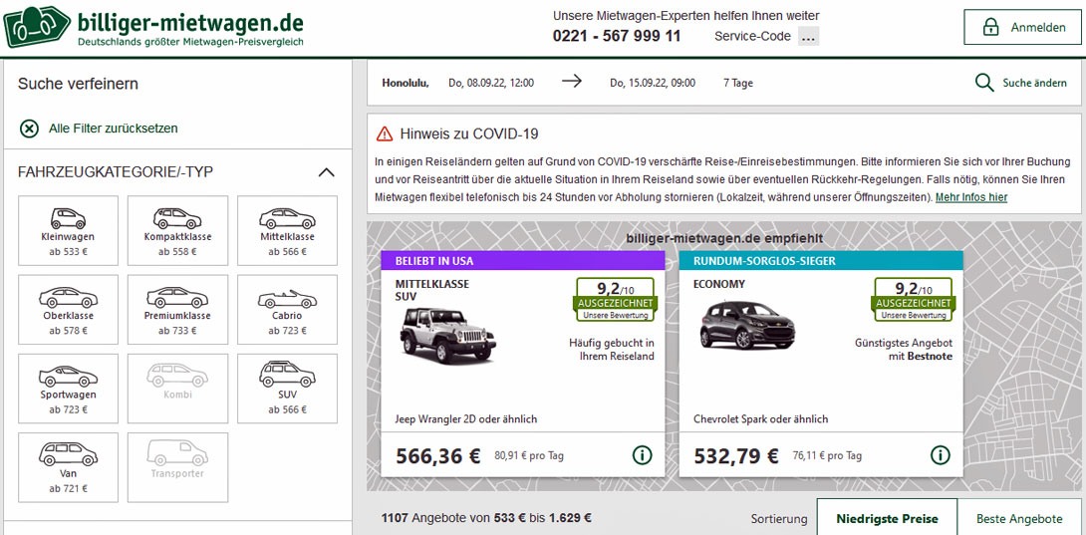
Task: Click 76,11 € pro Tag
Action: (827, 456)
